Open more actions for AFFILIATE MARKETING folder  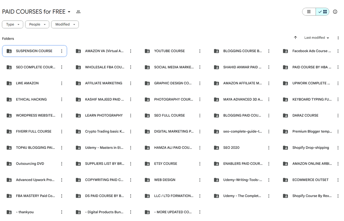[131, 83]
